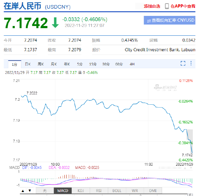
Task: Enable the BOLL indicator
Action: tap(117, 191)
